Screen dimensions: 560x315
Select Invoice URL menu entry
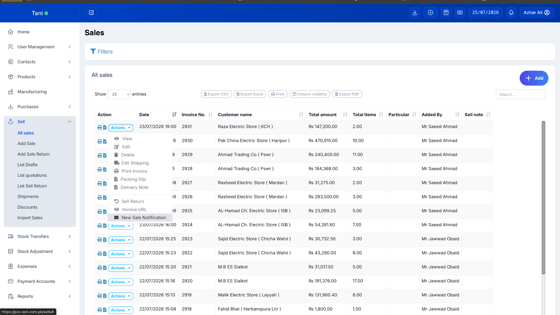click(140, 210)
